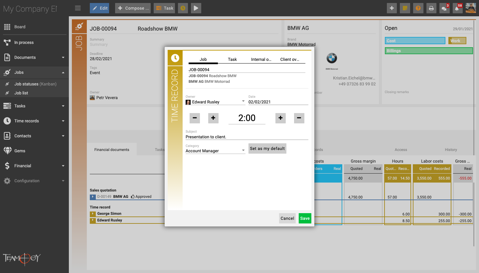This screenshot has width=479, height=273.
Task: Click the Edit button
Action: (99, 8)
